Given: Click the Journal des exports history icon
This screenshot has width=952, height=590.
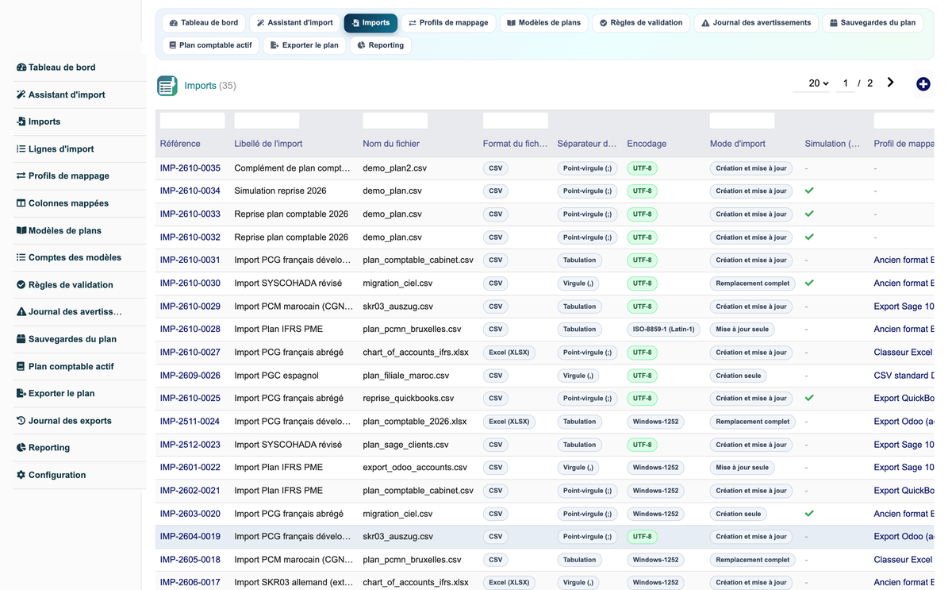Looking at the screenshot, I should [x=21, y=421].
